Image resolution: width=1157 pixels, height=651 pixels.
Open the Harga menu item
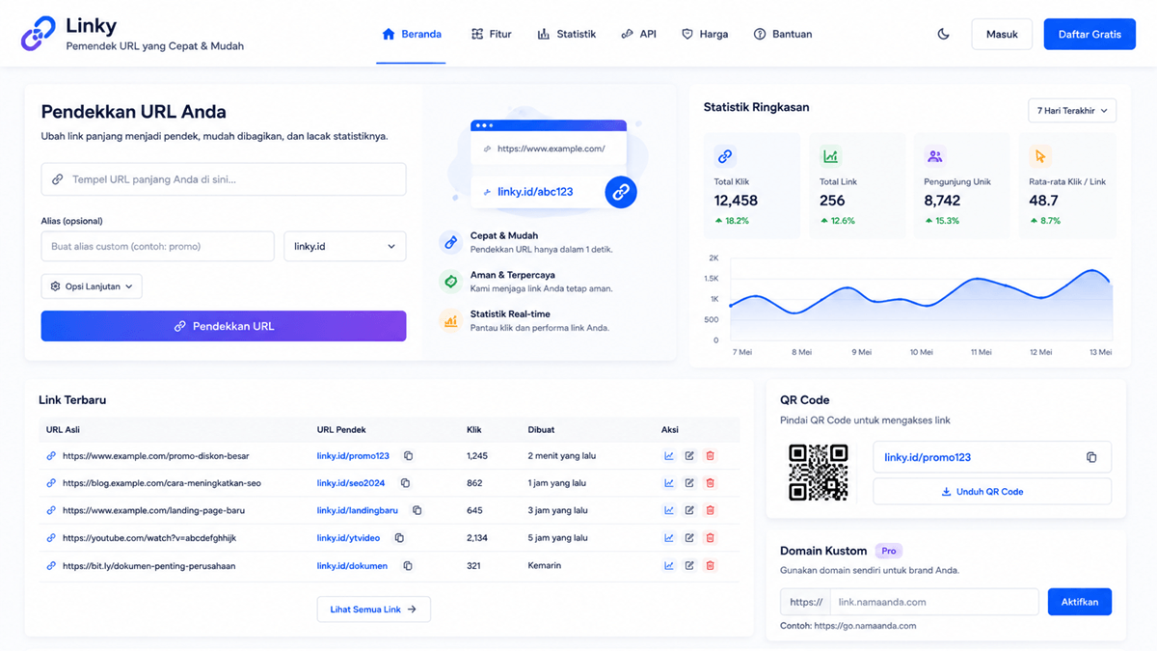click(705, 34)
